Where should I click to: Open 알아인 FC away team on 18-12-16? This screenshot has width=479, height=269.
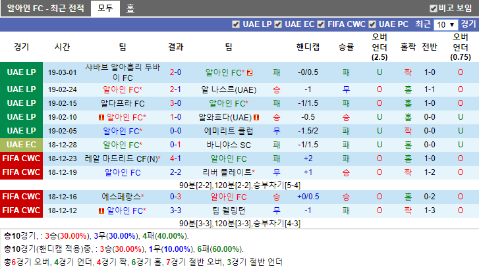[x=229, y=197]
